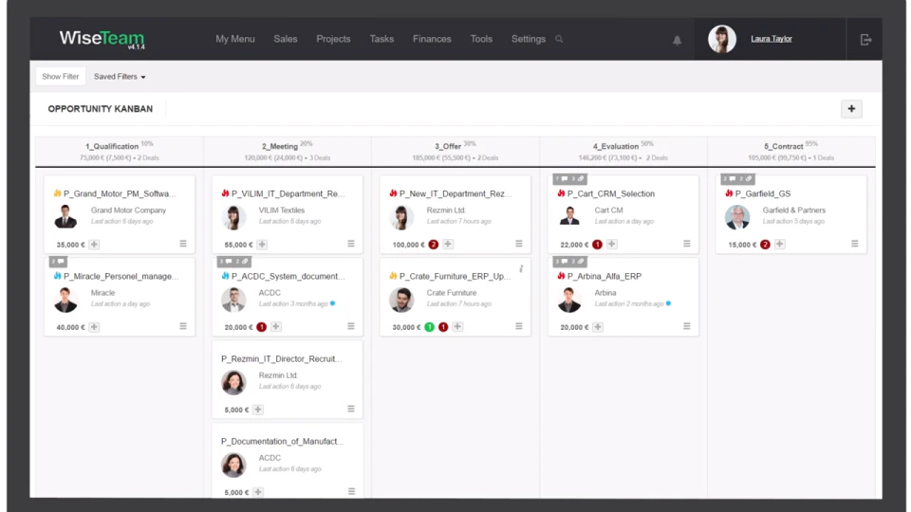
Task: Open the P_Cart_CRM_Selection opportunity title
Action: [x=610, y=193]
